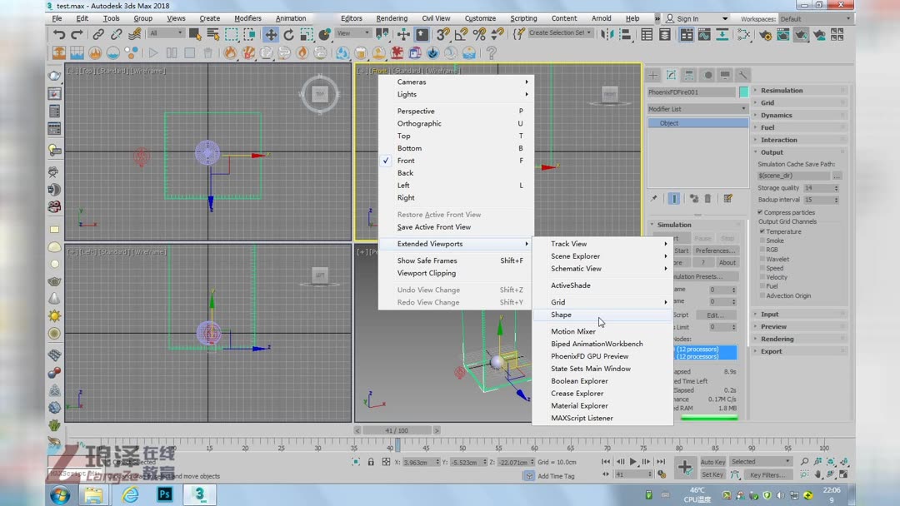Enable the Smoke output grid channel
Screen dimensions: 900x506
point(762,241)
